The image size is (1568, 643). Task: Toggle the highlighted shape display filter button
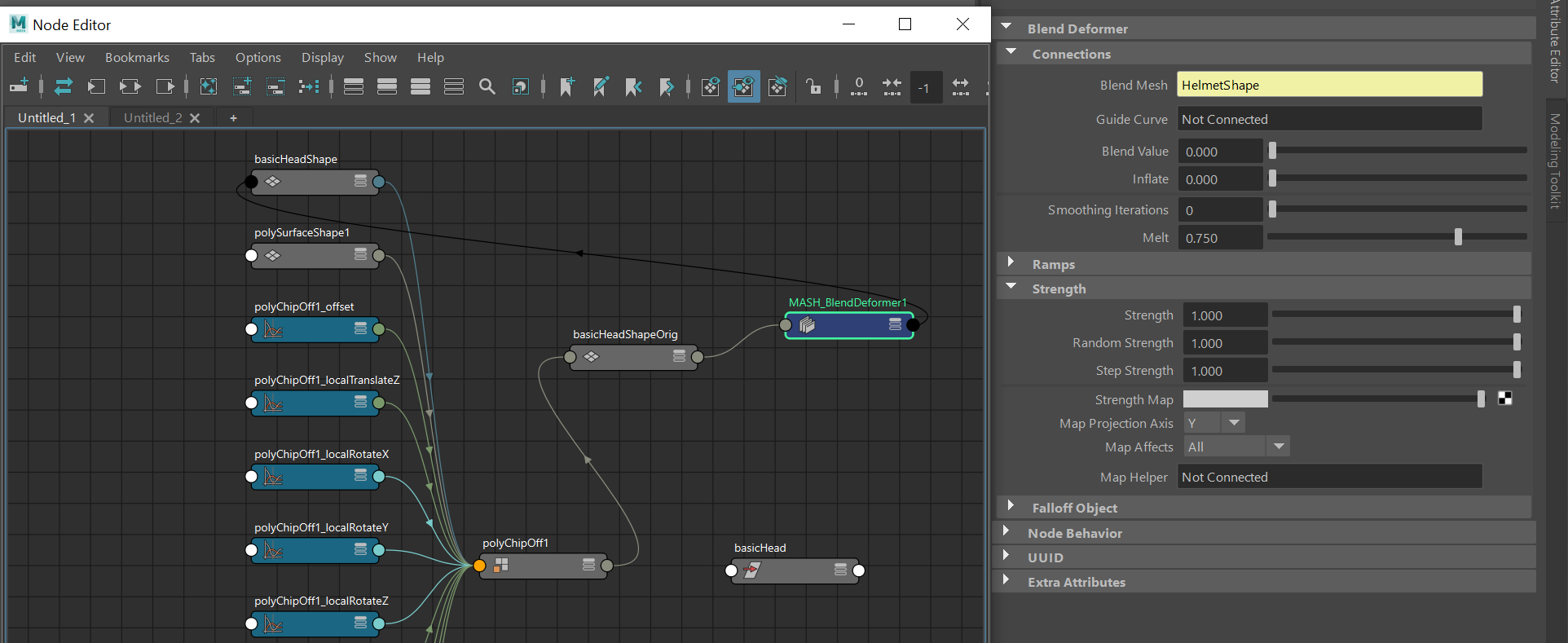(x=743, y=86)
